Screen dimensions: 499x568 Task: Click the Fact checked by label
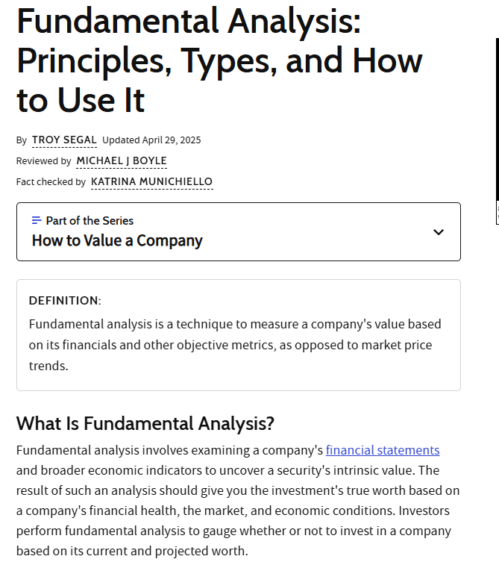click(51, 182)
